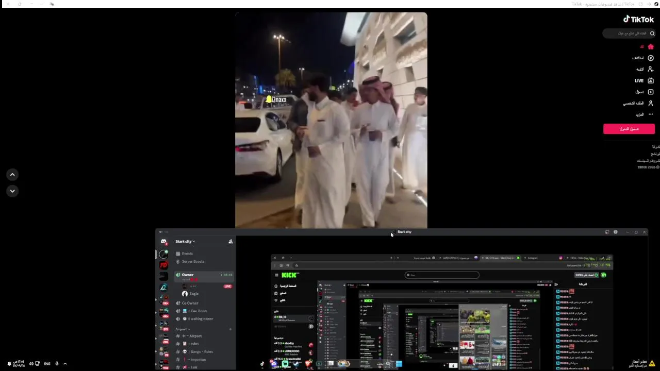The width and height of the screenshot is (660, 371).
Task: Open the TikTok More three-dots icon
Action: tap(651, 114)
